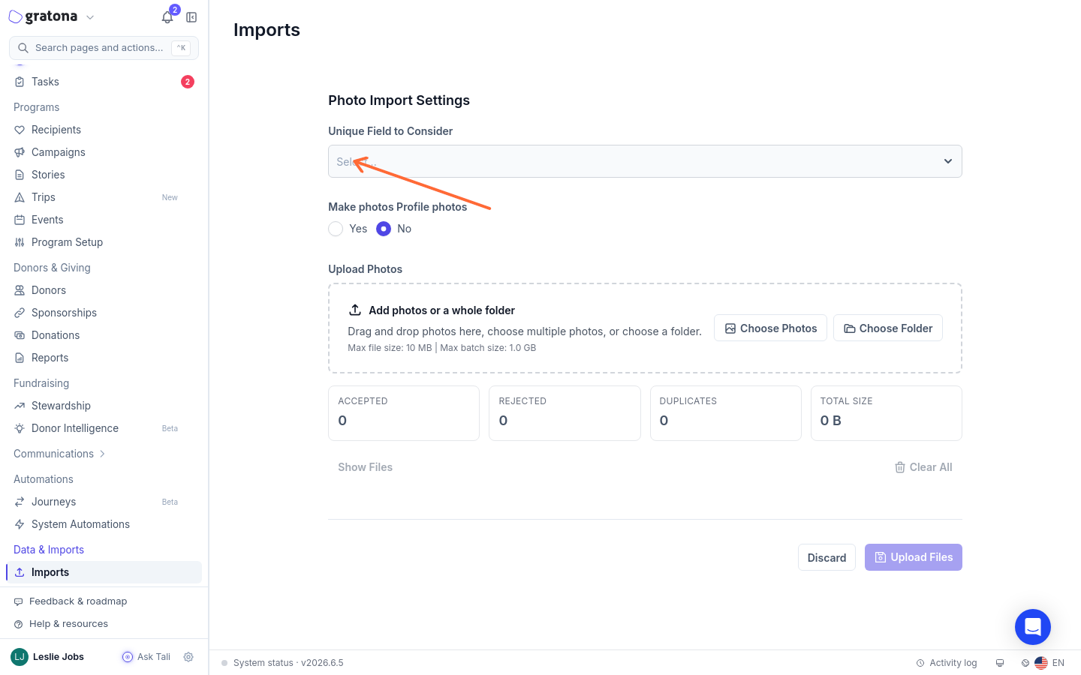Click the Upload Files button
The image size is (1081, 675).
point(914,557)
